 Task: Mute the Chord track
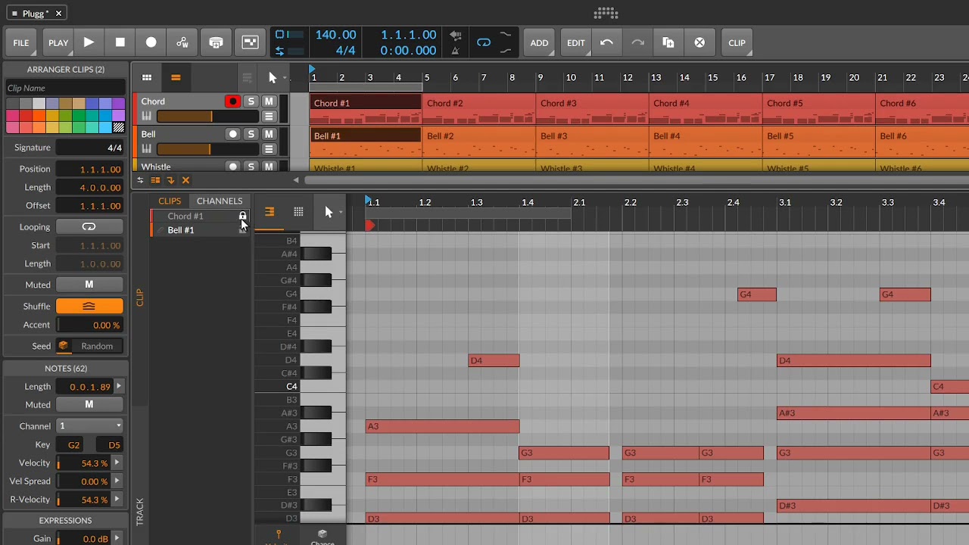tap(268, 101)
